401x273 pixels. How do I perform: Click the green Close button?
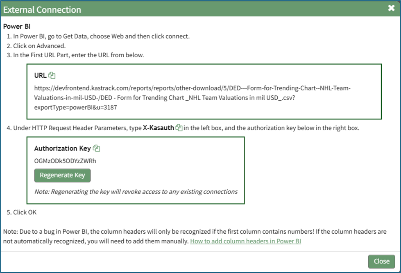(381, 261)
